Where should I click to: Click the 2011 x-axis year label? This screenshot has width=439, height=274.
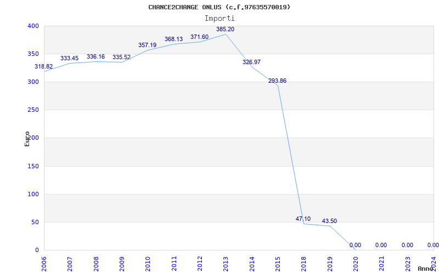(174, 264)
